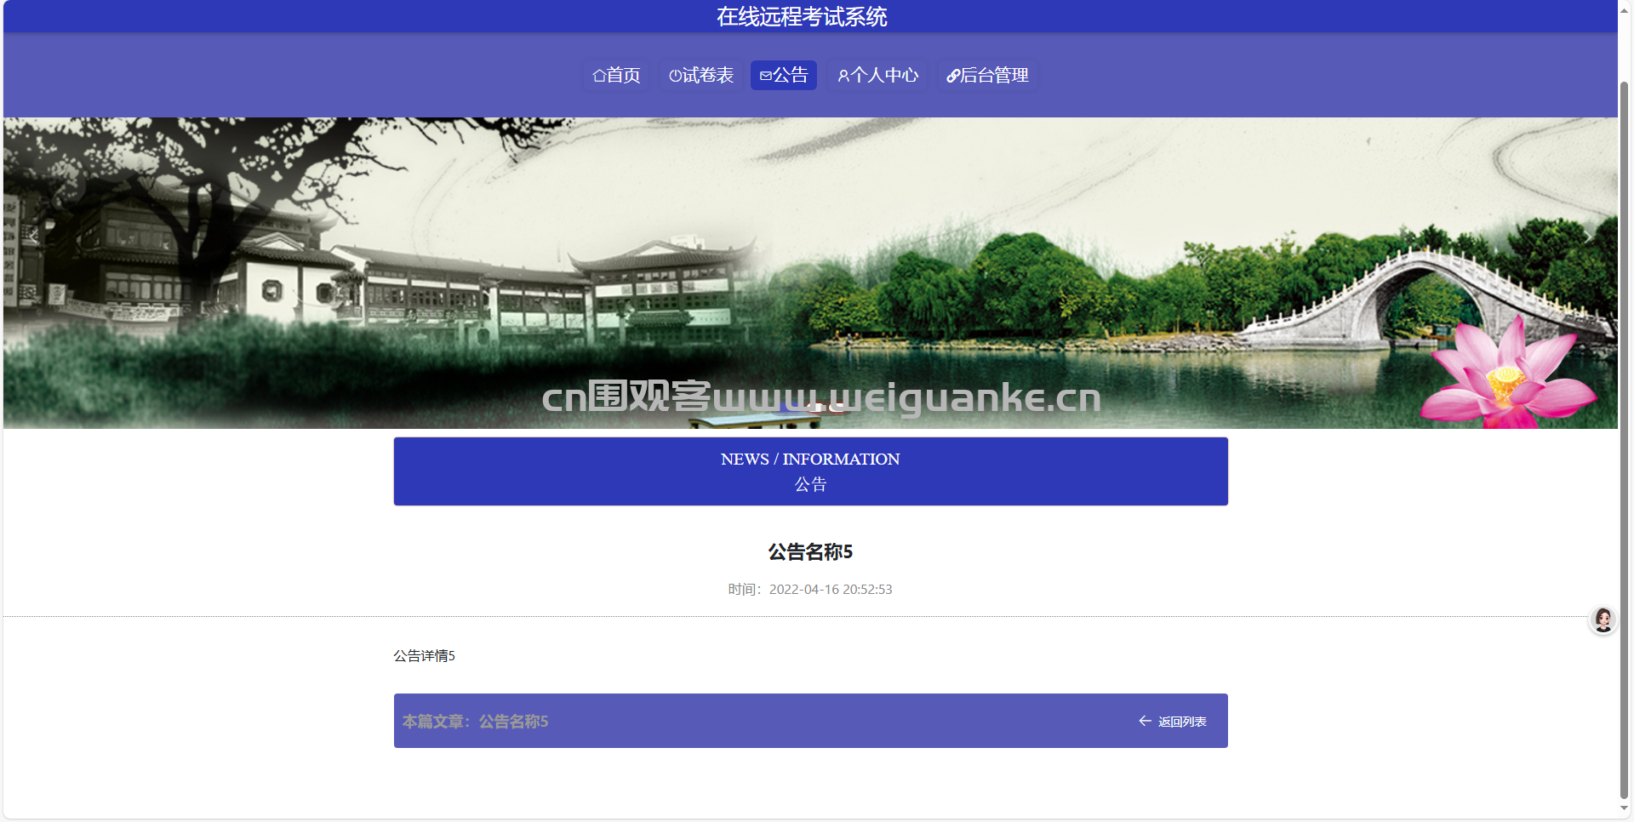Click the 公告详情5 body text
This screenshot has width=1634, height=822.
(424, 656)
